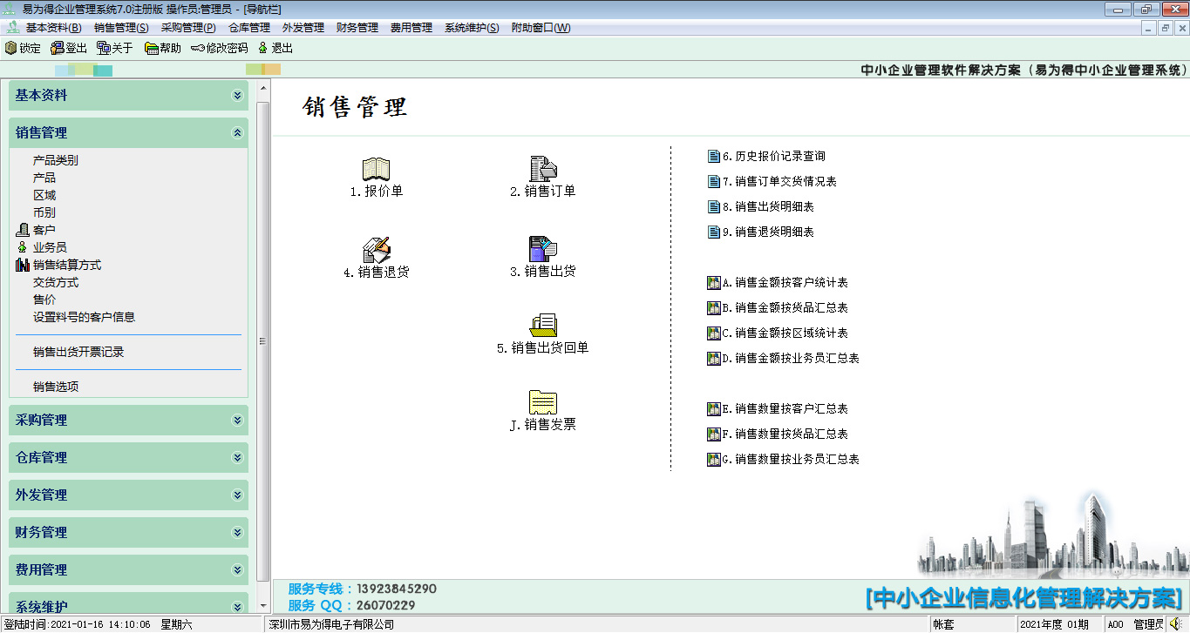Open the 销售发票 sales invoice icon
This screenshot has height=633, width=1190.
[542, 403]
